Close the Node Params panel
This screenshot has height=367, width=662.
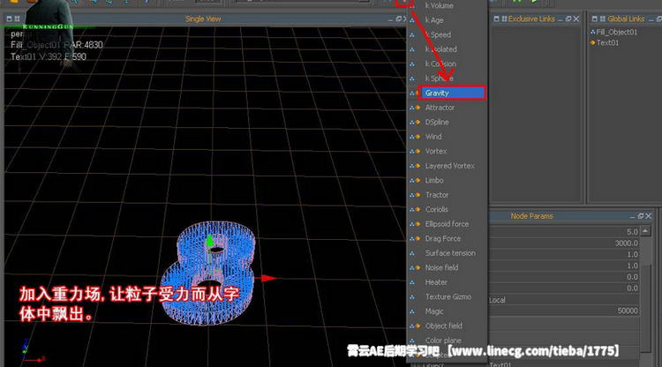(649, 216)
